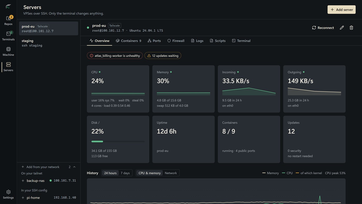Select the staging server in list

(x=49, y=43)
